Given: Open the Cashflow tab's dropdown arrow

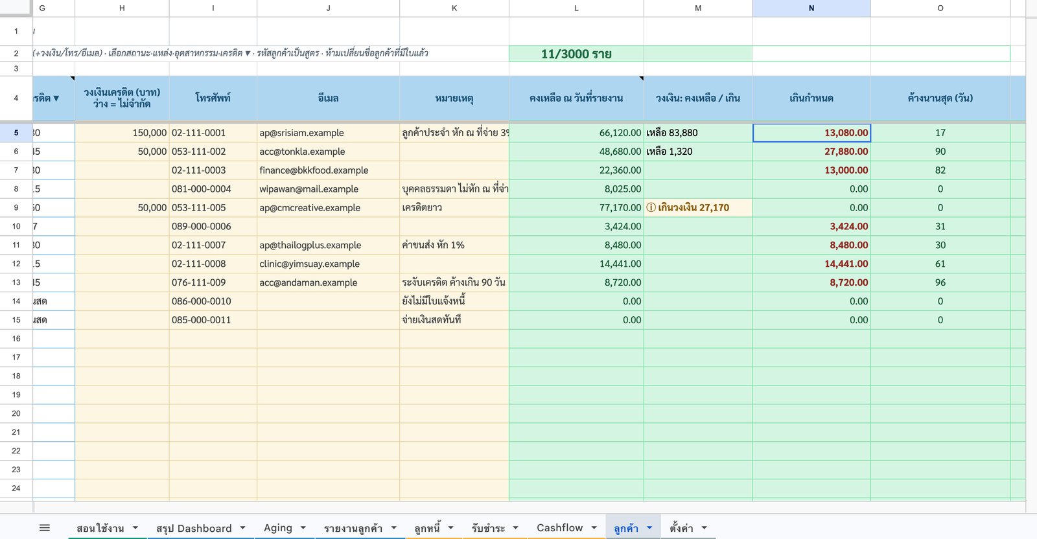Looking at the screenshot, I should tap(594, 528).
